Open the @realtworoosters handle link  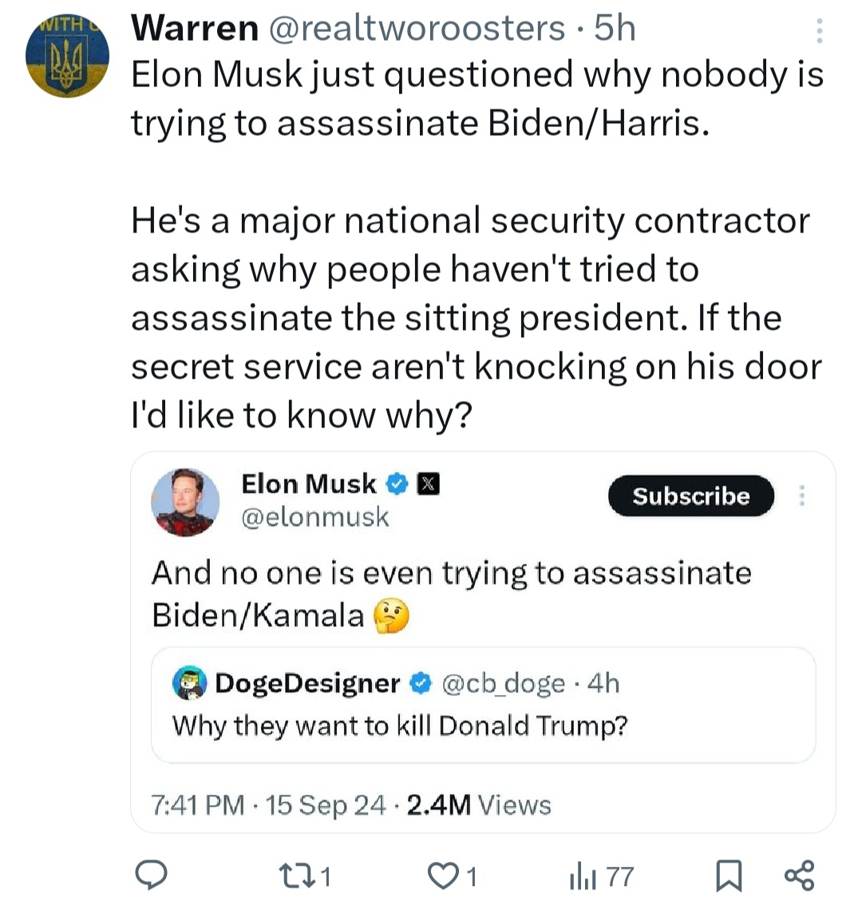coord(417,30)
